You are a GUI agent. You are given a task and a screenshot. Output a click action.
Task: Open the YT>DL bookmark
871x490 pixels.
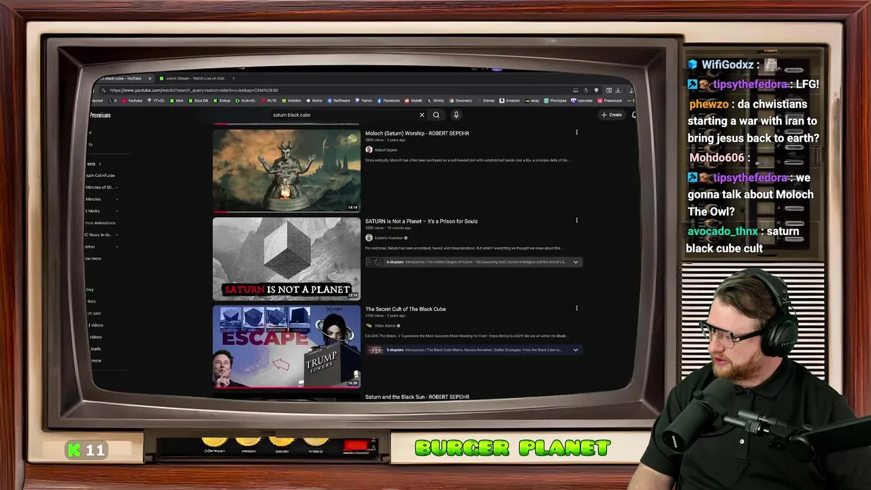tap(157, 101)
